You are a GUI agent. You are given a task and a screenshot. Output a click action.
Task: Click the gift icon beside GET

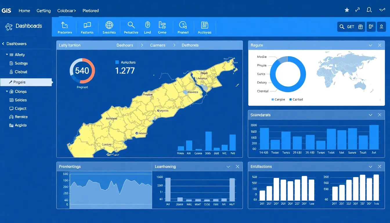pos(360,27)
